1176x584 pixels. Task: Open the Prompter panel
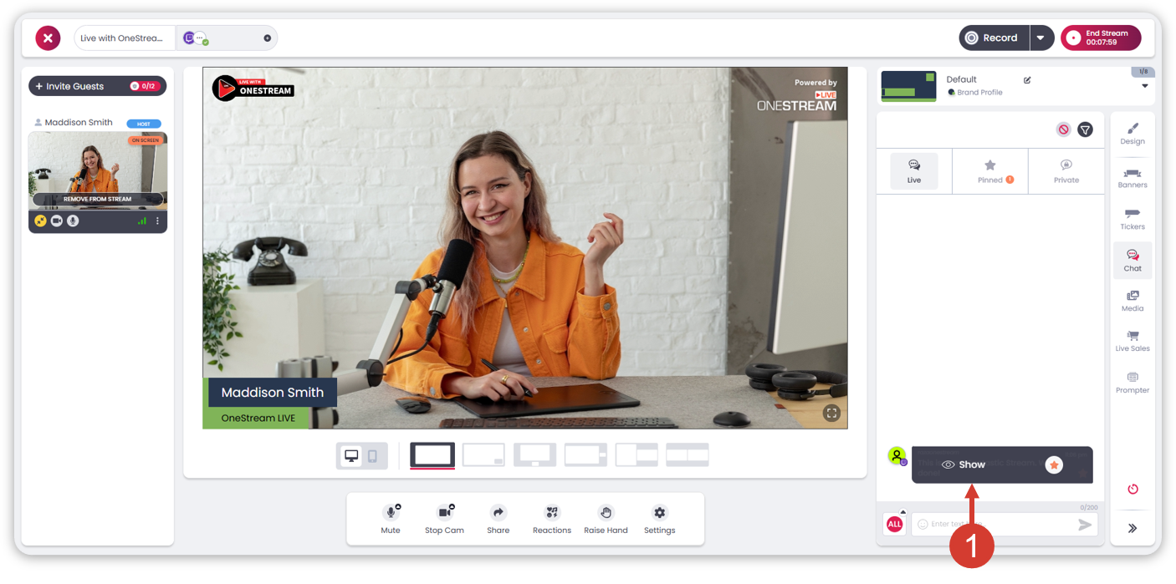point(1133,383)
